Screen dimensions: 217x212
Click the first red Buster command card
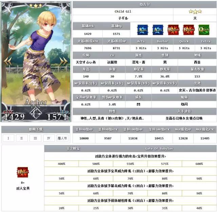pos(173,30)
